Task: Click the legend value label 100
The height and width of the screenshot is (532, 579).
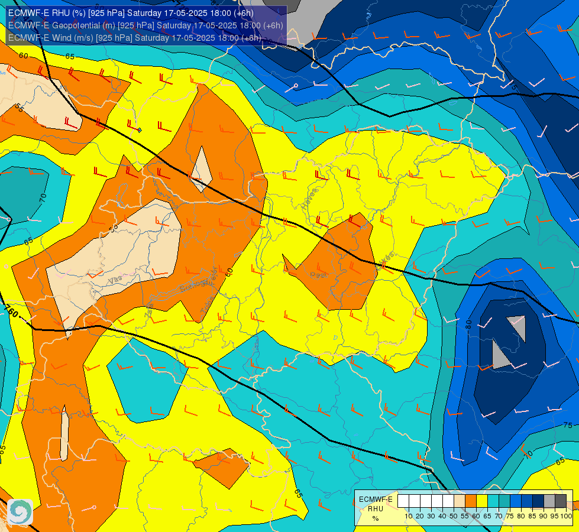Action: point(567,516)
